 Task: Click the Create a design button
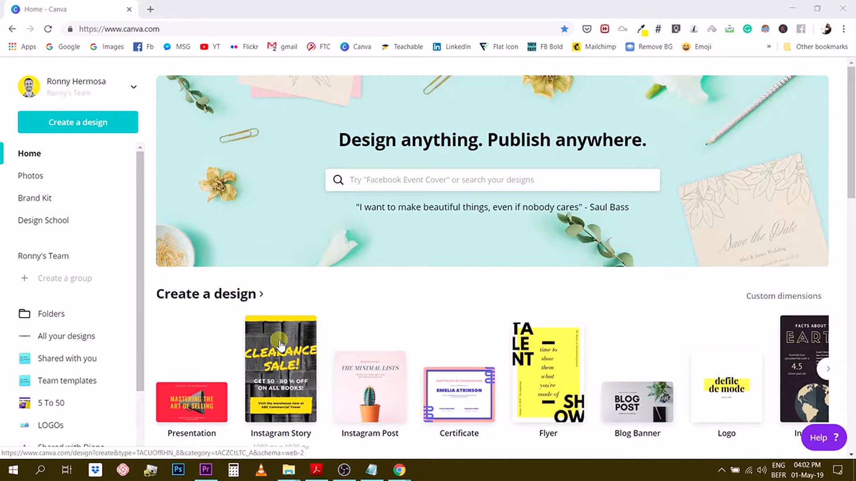(x=78, y=122)
